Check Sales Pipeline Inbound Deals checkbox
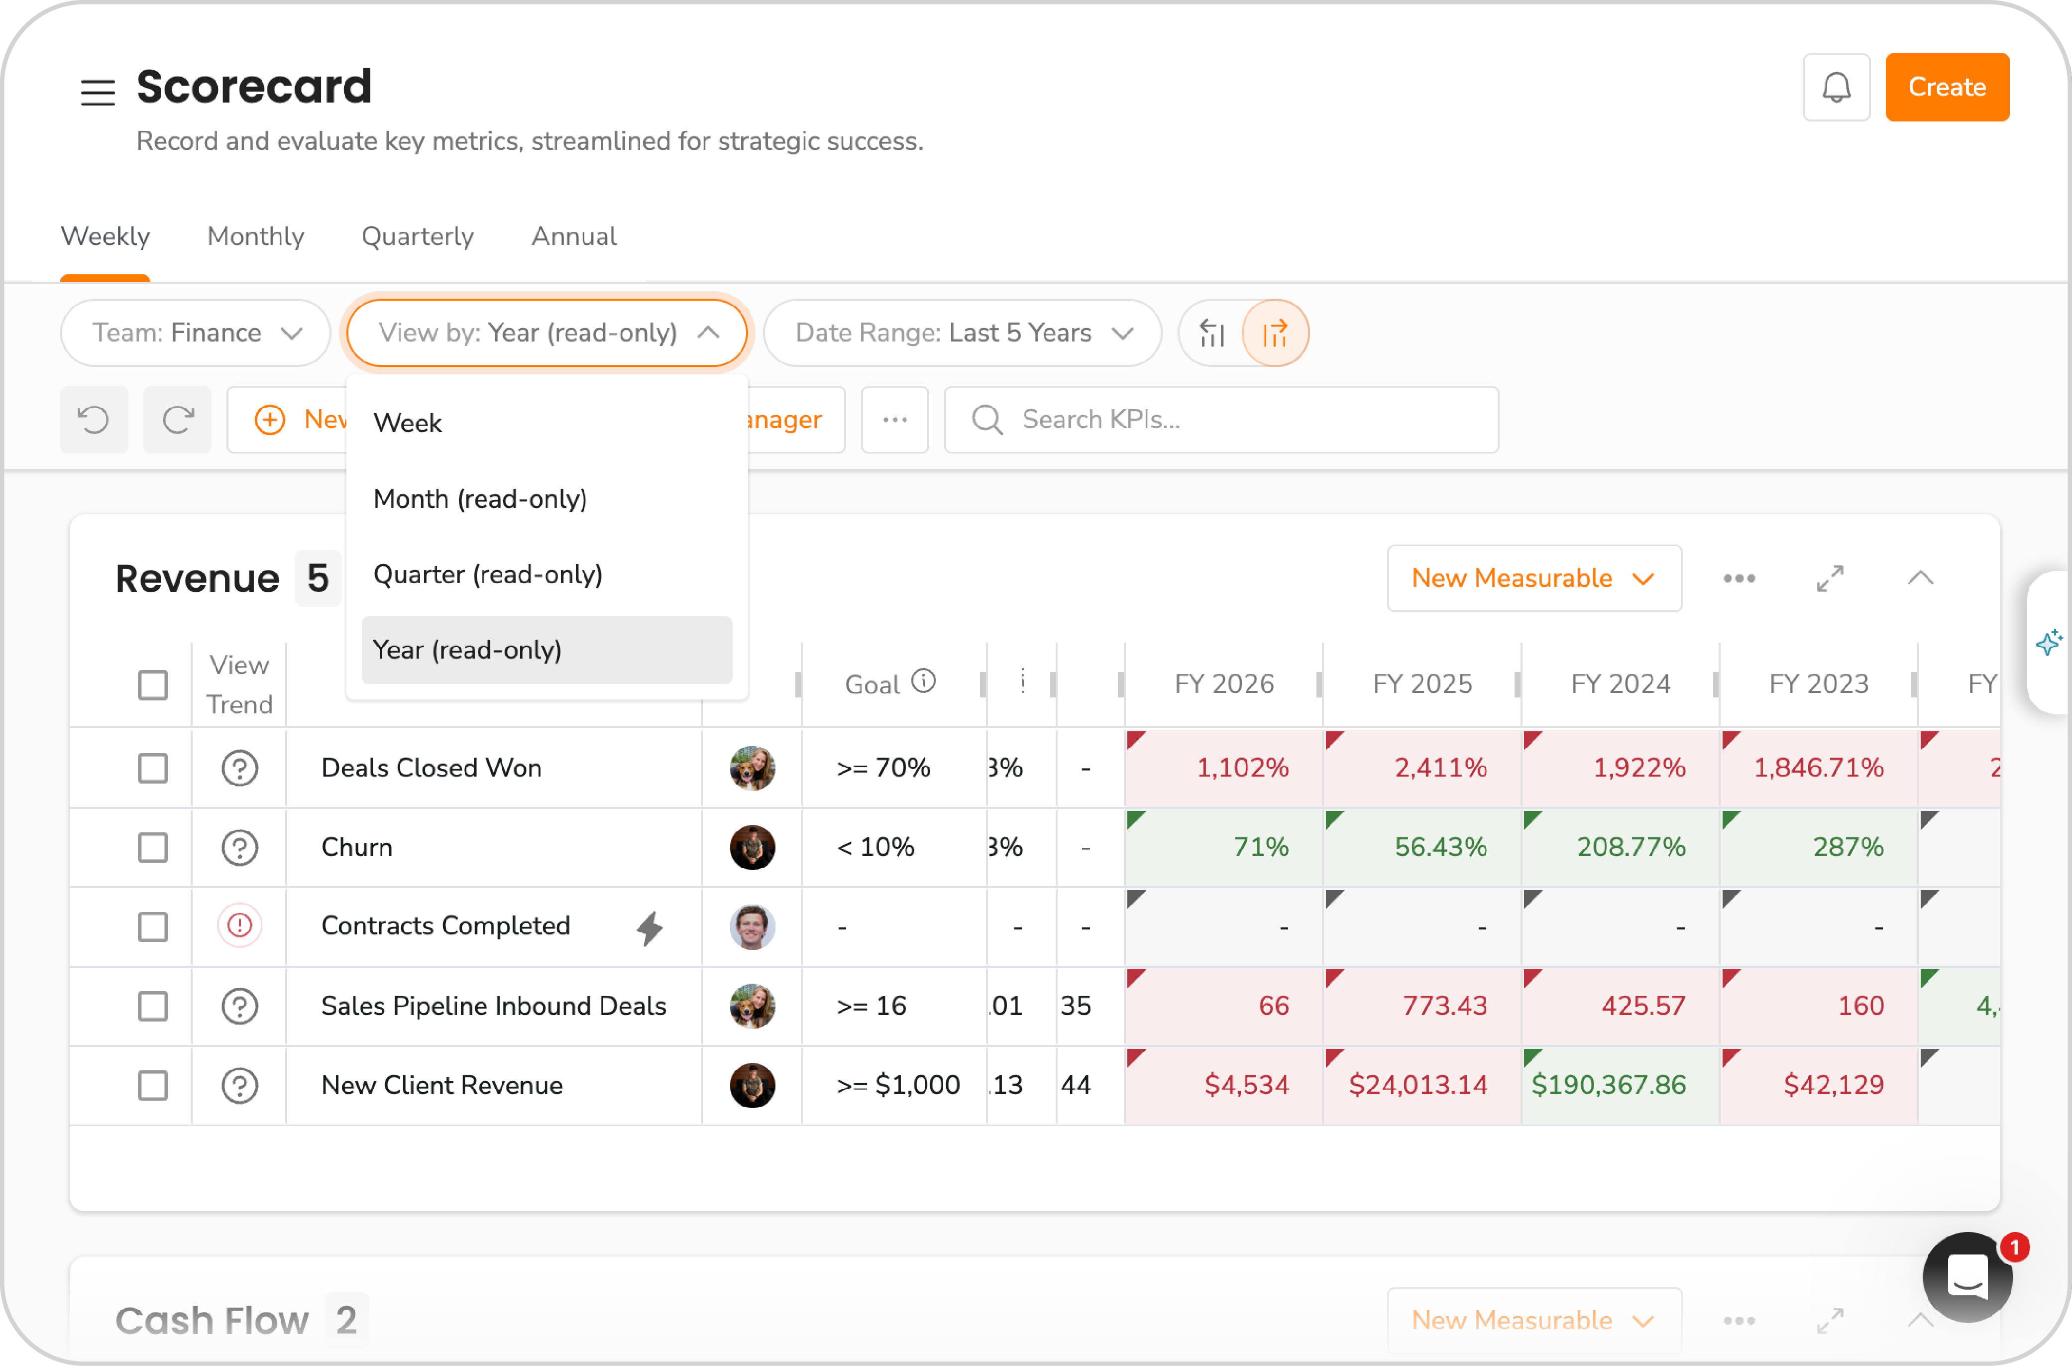2072x1366 pixels. pos(152,1006)
